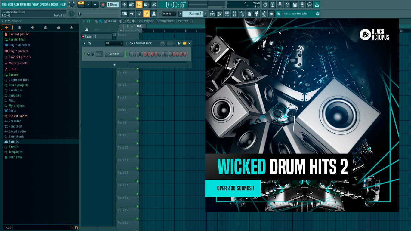411x231 pixels.
Task: Select the playlist Paint brush tool
Action: [x=100, y=21]
